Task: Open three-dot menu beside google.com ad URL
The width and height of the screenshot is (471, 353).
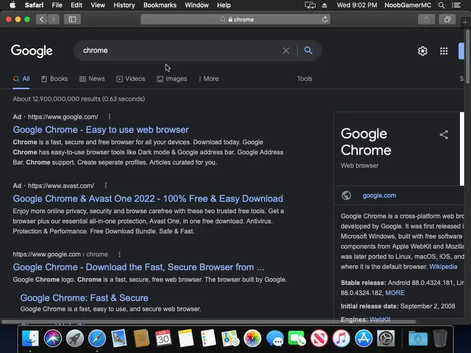Action: pyautogui.click(x=109, y=116)
